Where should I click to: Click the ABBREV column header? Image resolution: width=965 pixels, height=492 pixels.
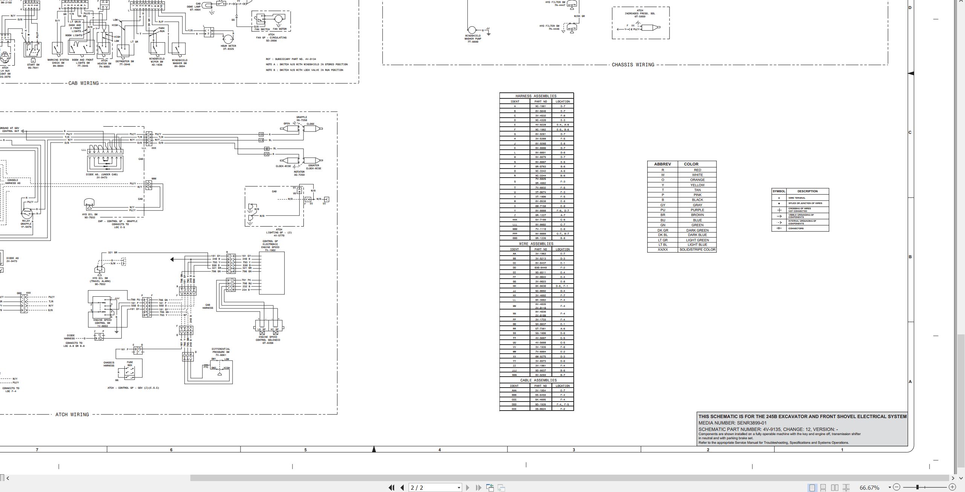pos(662,164)
